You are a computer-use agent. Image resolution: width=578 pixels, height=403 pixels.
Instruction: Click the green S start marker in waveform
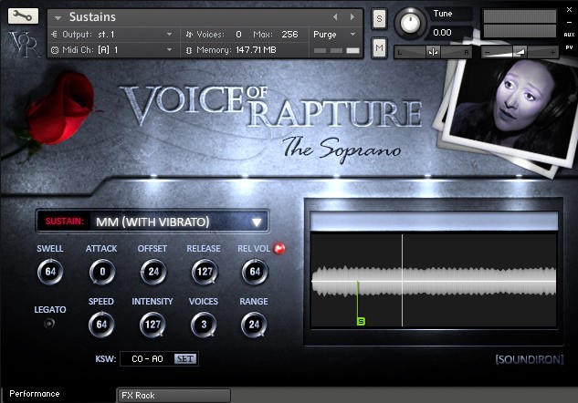[x=361, y=321]
